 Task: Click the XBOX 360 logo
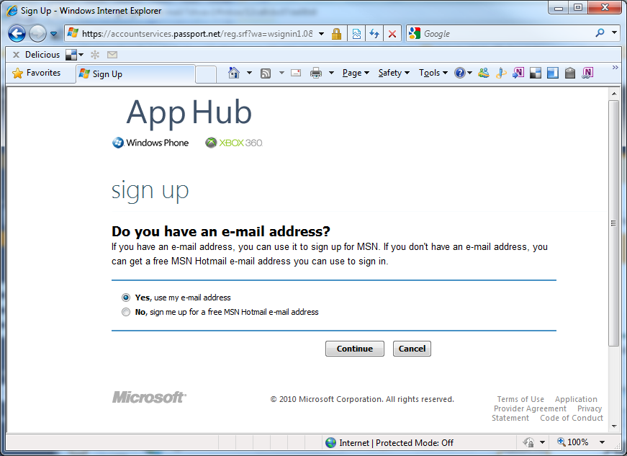point(234,143)
